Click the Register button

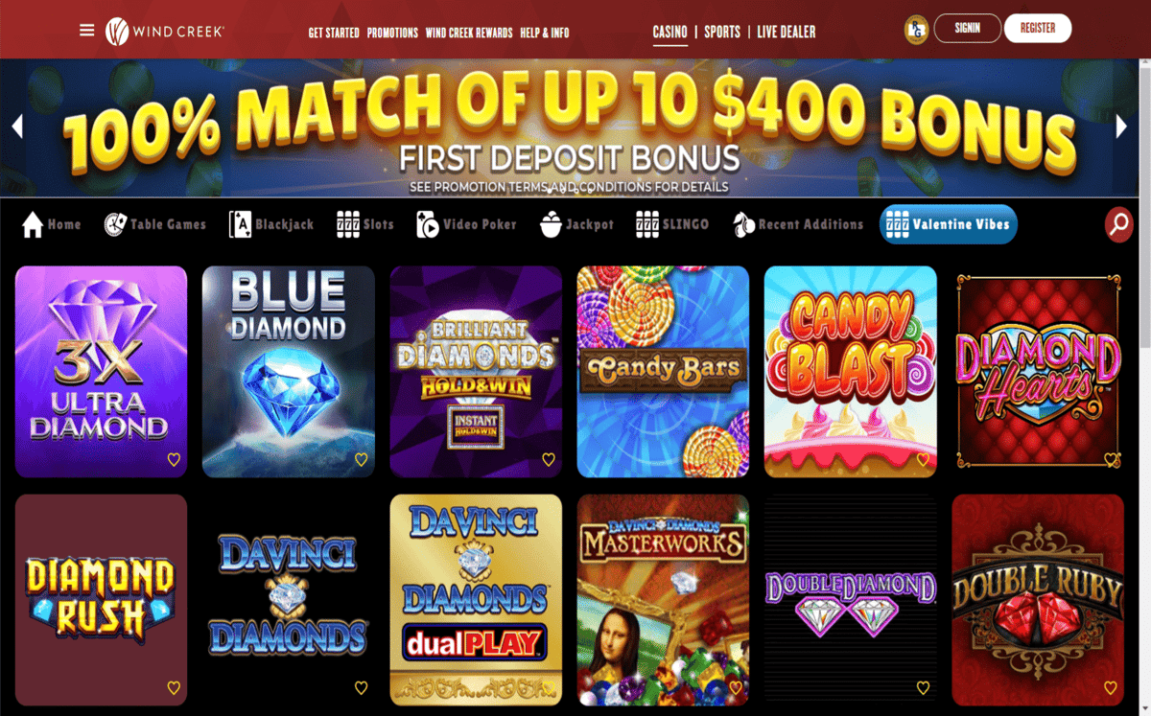1038,29
